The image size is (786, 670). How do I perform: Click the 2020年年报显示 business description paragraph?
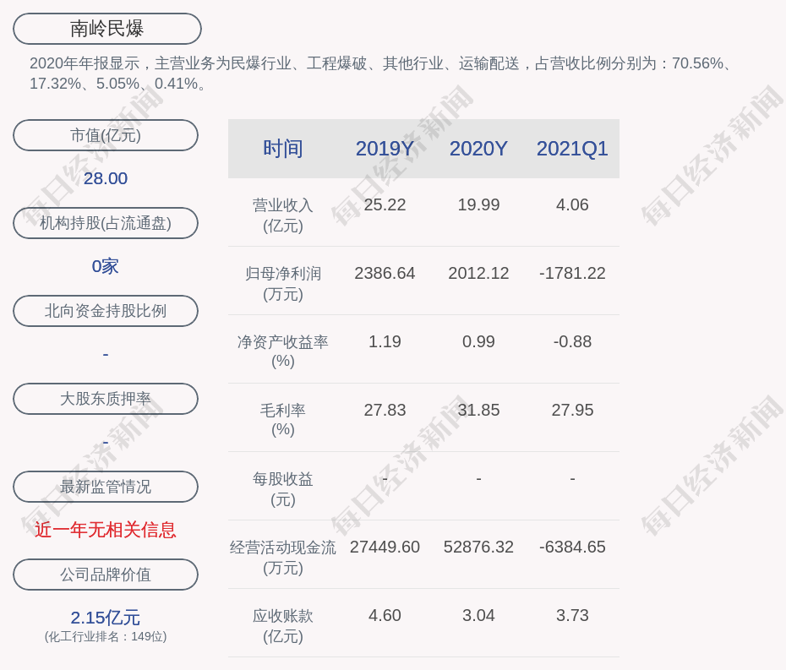tap(381, 74)
